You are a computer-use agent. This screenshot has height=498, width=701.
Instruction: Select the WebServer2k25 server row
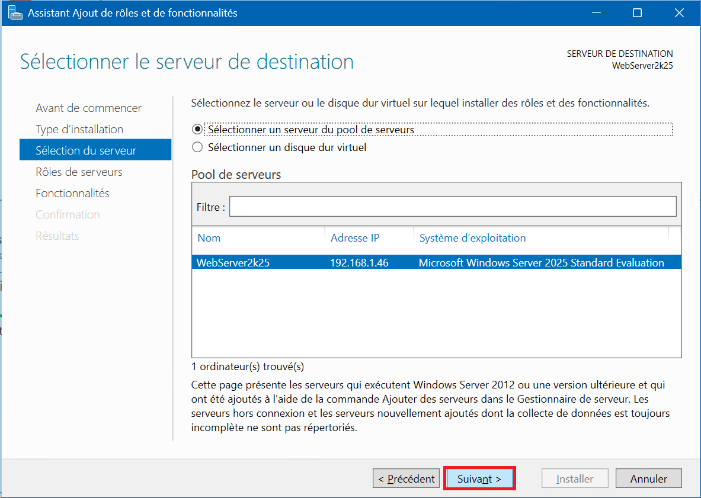436,262
